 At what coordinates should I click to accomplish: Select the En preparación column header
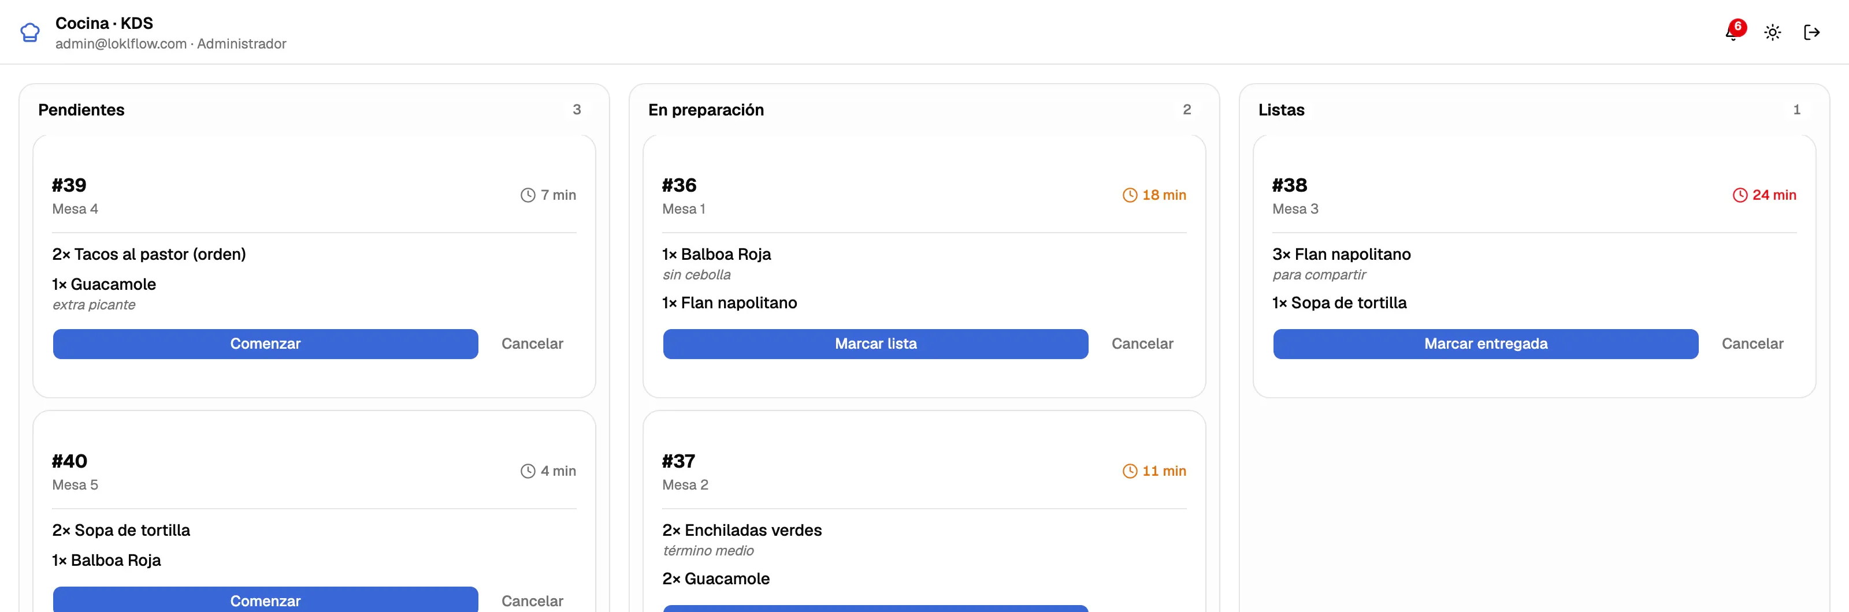point(706,110)
